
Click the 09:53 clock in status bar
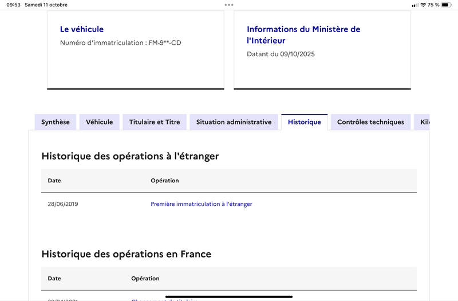click(x=13, y=5)
